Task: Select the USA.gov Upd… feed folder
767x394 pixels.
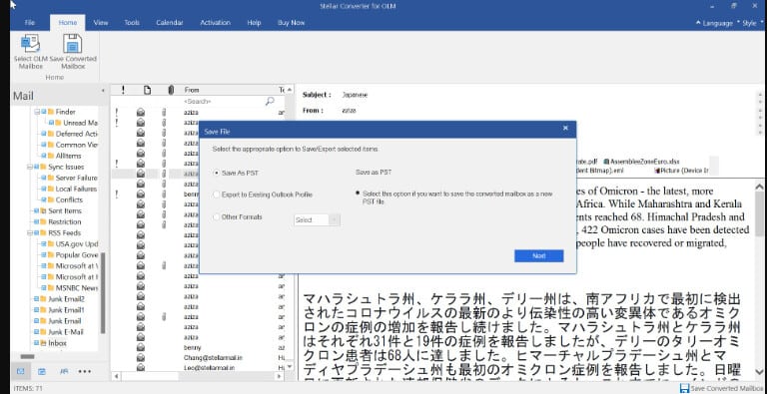Action: (x=77, y=244)
